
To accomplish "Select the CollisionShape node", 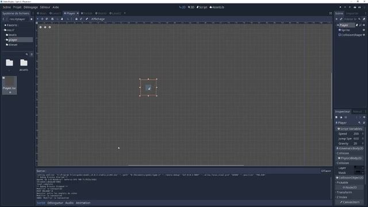I will click(x=350, y=35).
